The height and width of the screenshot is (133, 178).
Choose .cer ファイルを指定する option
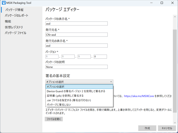[79, 100]
